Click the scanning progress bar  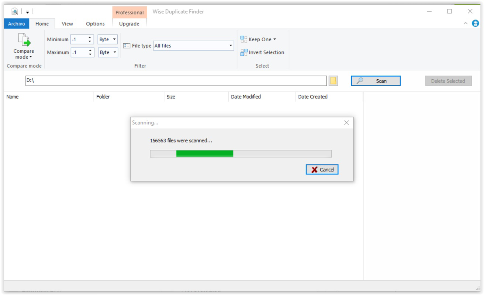tap(241, 154)
